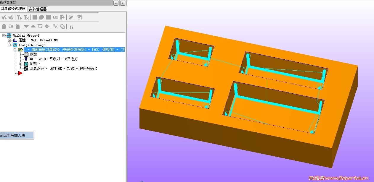374x182 pixels.
Task: Open Help question mark icon
Action: 79,17
